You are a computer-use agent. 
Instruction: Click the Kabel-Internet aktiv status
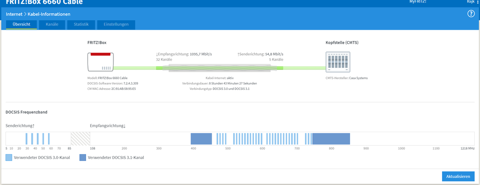[x=220, y=78]
